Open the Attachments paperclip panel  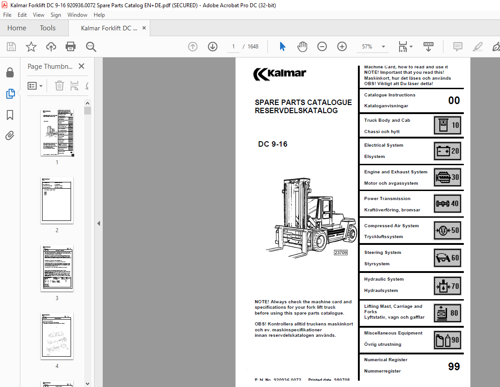10,136
